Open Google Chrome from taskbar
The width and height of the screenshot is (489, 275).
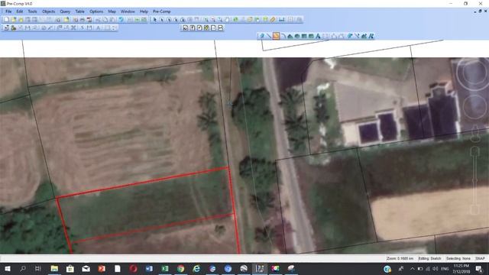180,268
